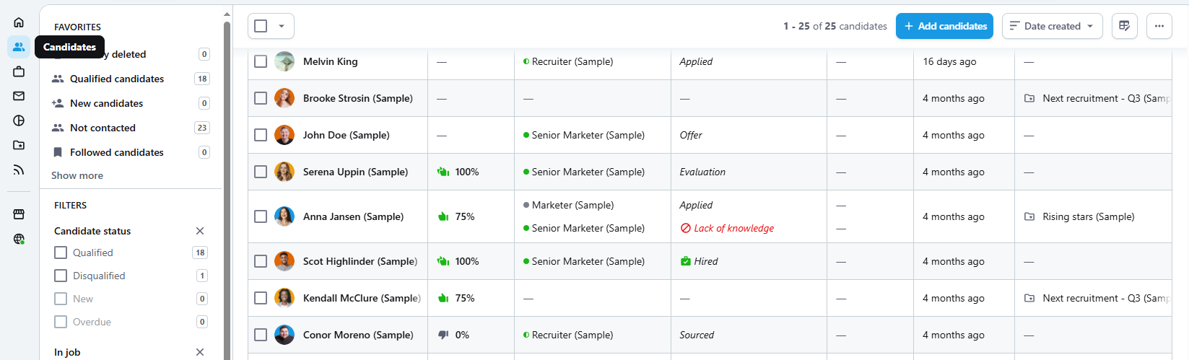This screenshot has width=1189, height=360.
Task: Click the Add candidates button
Action: (944, 26)
